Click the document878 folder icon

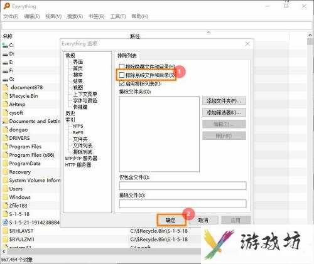pyautogui.click(x=6, y=88)
